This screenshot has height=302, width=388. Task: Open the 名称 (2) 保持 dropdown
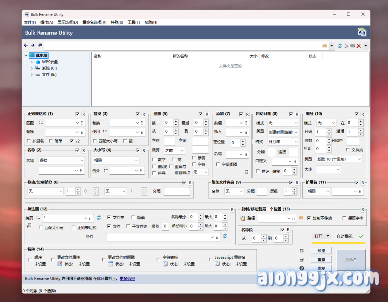pos(61,161)
